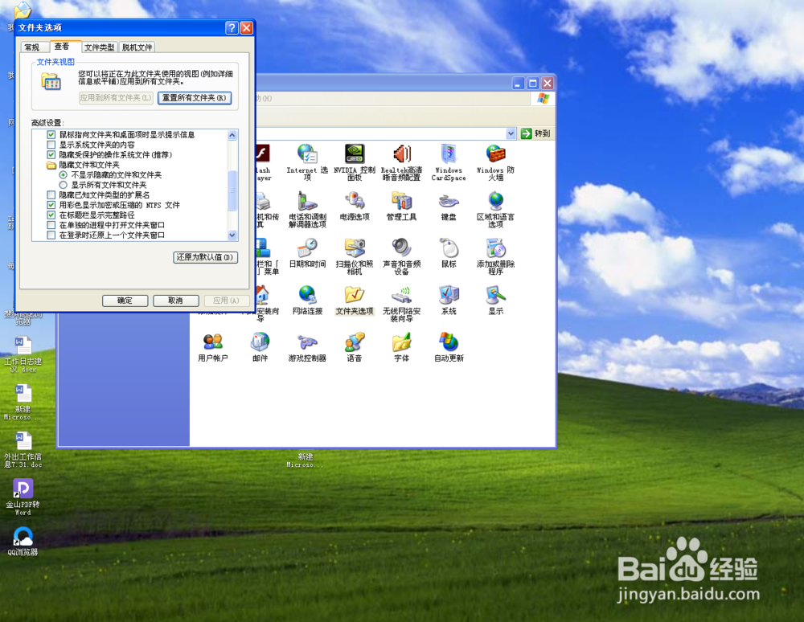Switch to 文件类型 tab
The height and width of the screenshot is (622, 804).
(100, 47)
